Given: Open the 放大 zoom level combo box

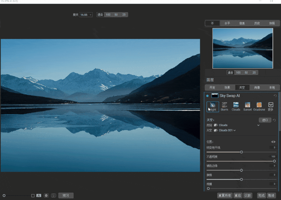Looking at the screenshot, I should 86,15.
